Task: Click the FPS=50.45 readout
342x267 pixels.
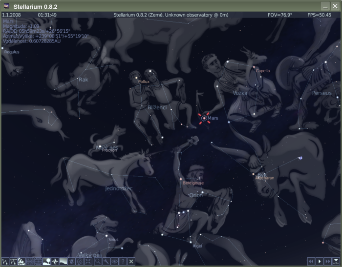Action: click(x=319, y=15)
